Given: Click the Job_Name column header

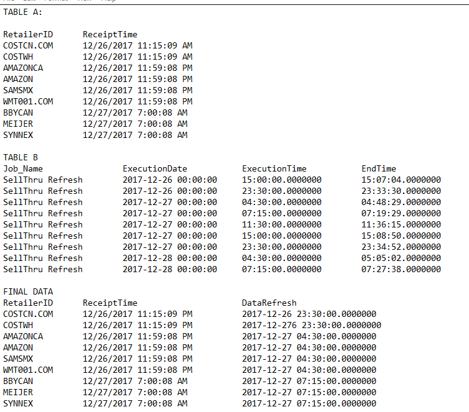Looking at the screenshot, I should coord(23,168).
